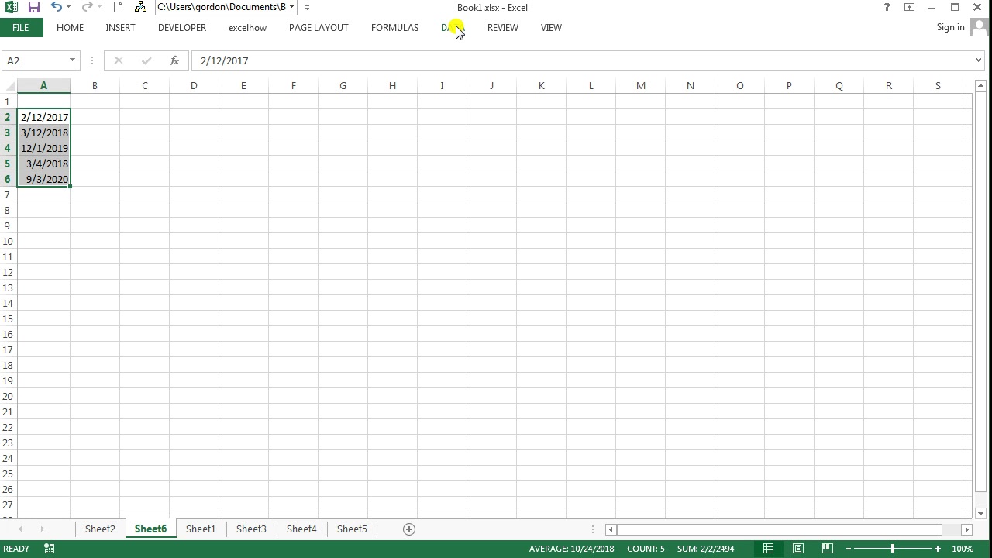Screen dimensions: 992x558
Task: Click the user account avatar icon
Action: (980, 28)
